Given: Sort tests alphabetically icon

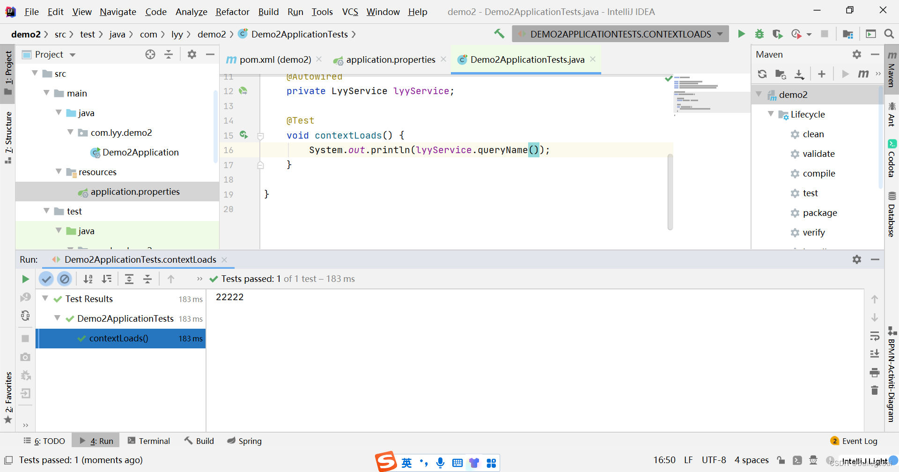Looking at the screenshot, I should tap(88, 279).
